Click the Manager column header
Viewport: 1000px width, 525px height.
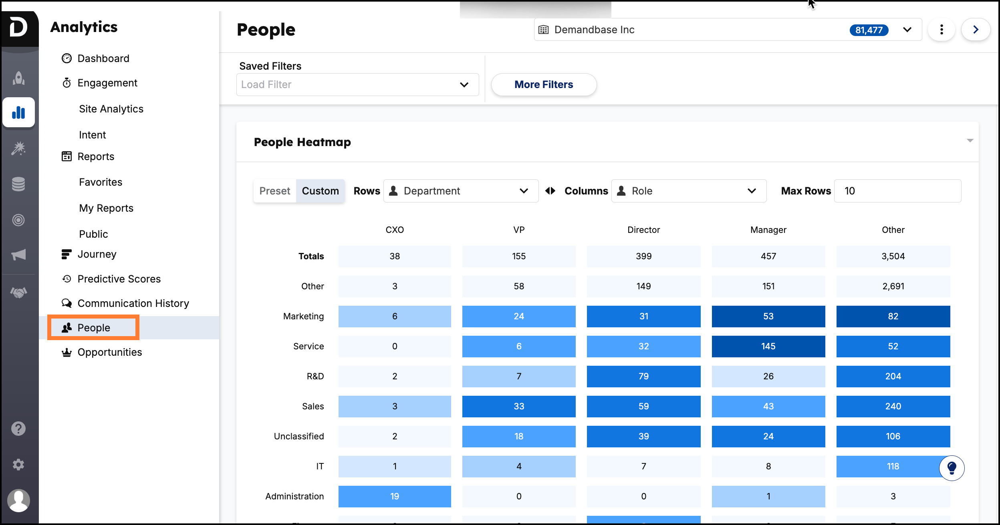[768, 230]
